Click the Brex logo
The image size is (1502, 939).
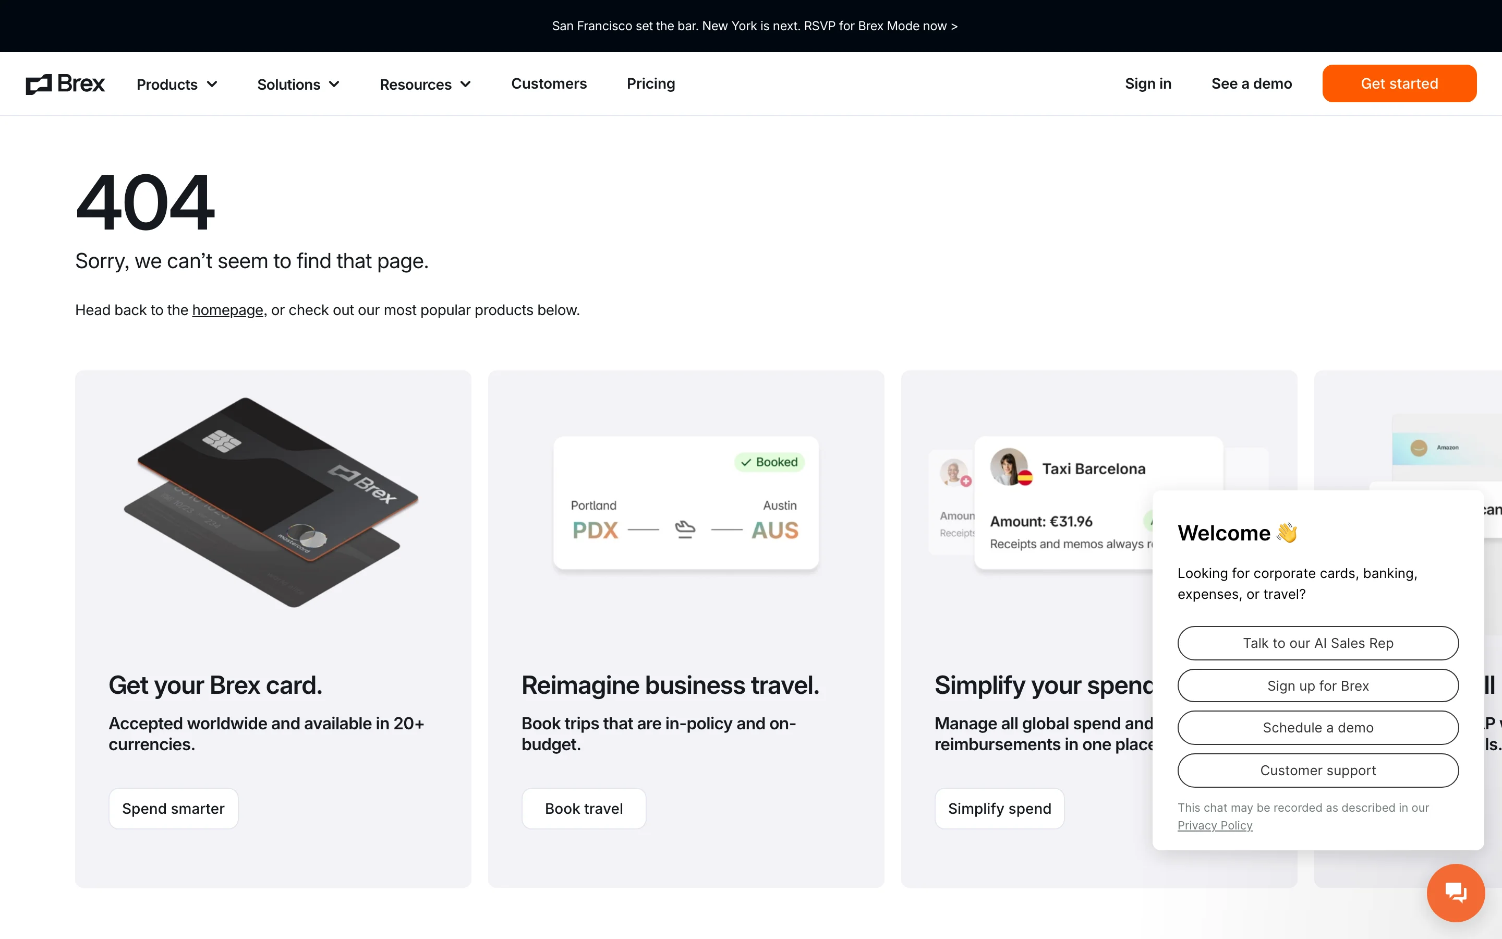(x=65, y=83)
